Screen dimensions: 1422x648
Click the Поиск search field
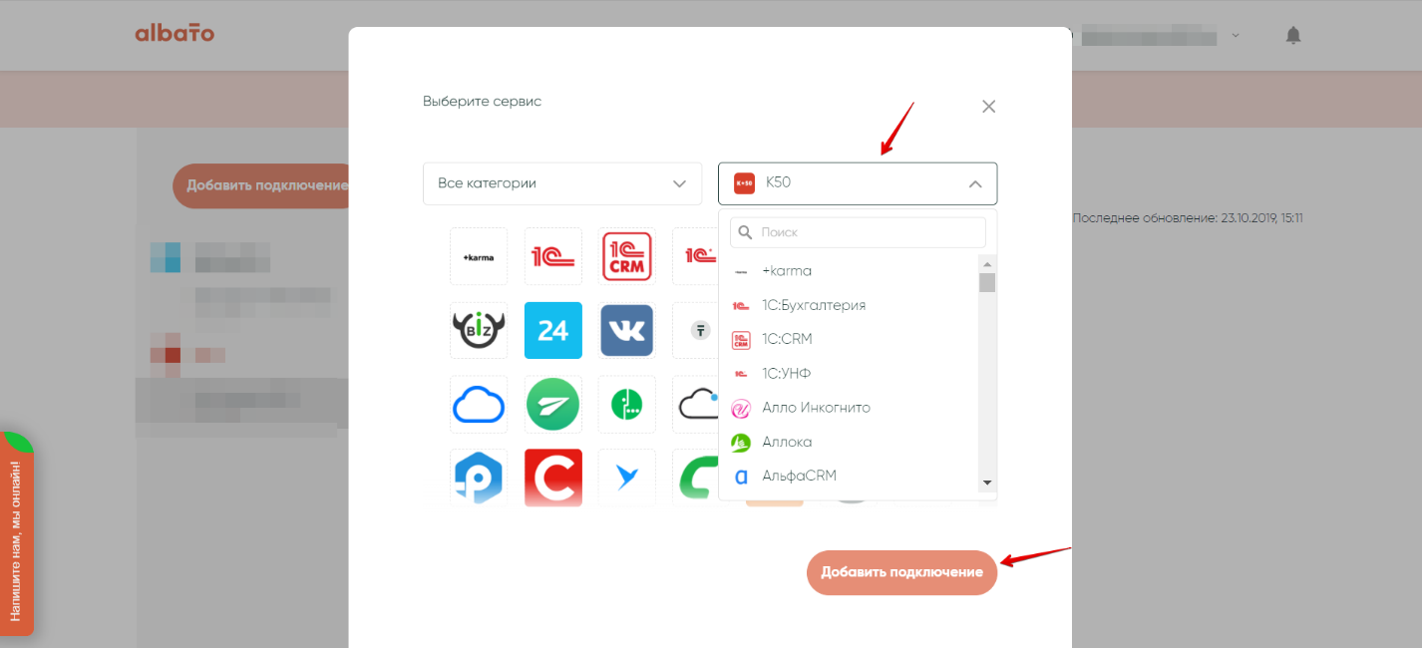858,232
